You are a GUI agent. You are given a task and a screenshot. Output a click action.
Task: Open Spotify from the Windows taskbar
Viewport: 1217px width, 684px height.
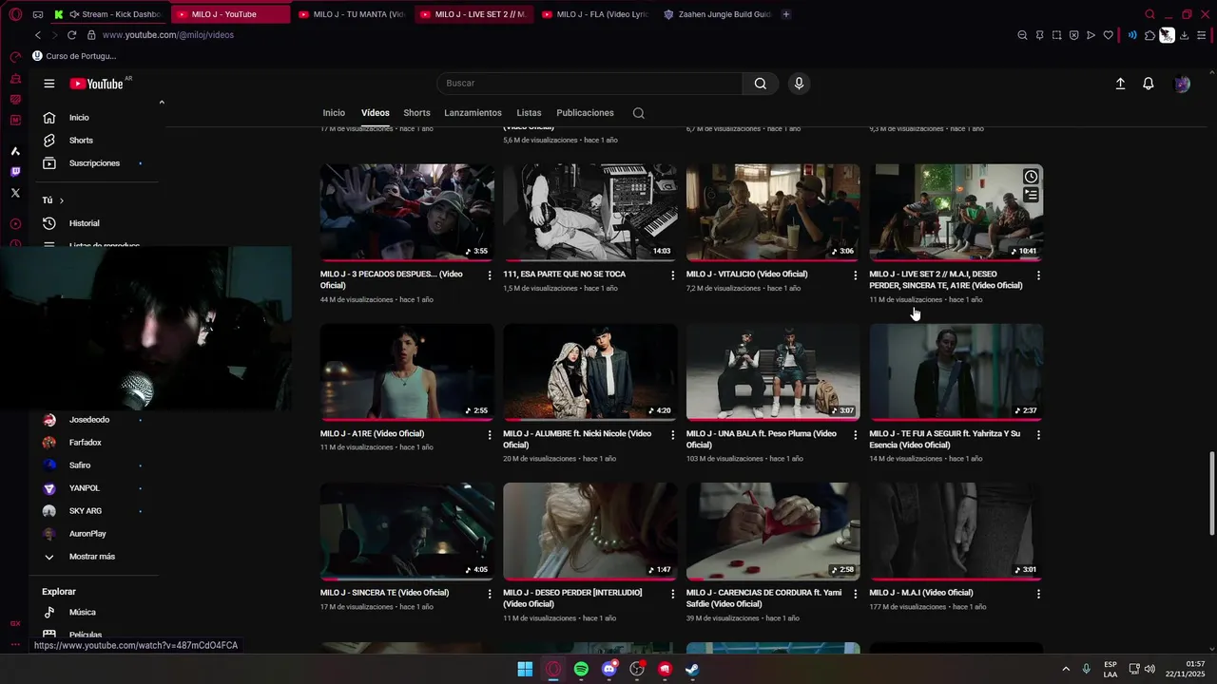(581, 669)
